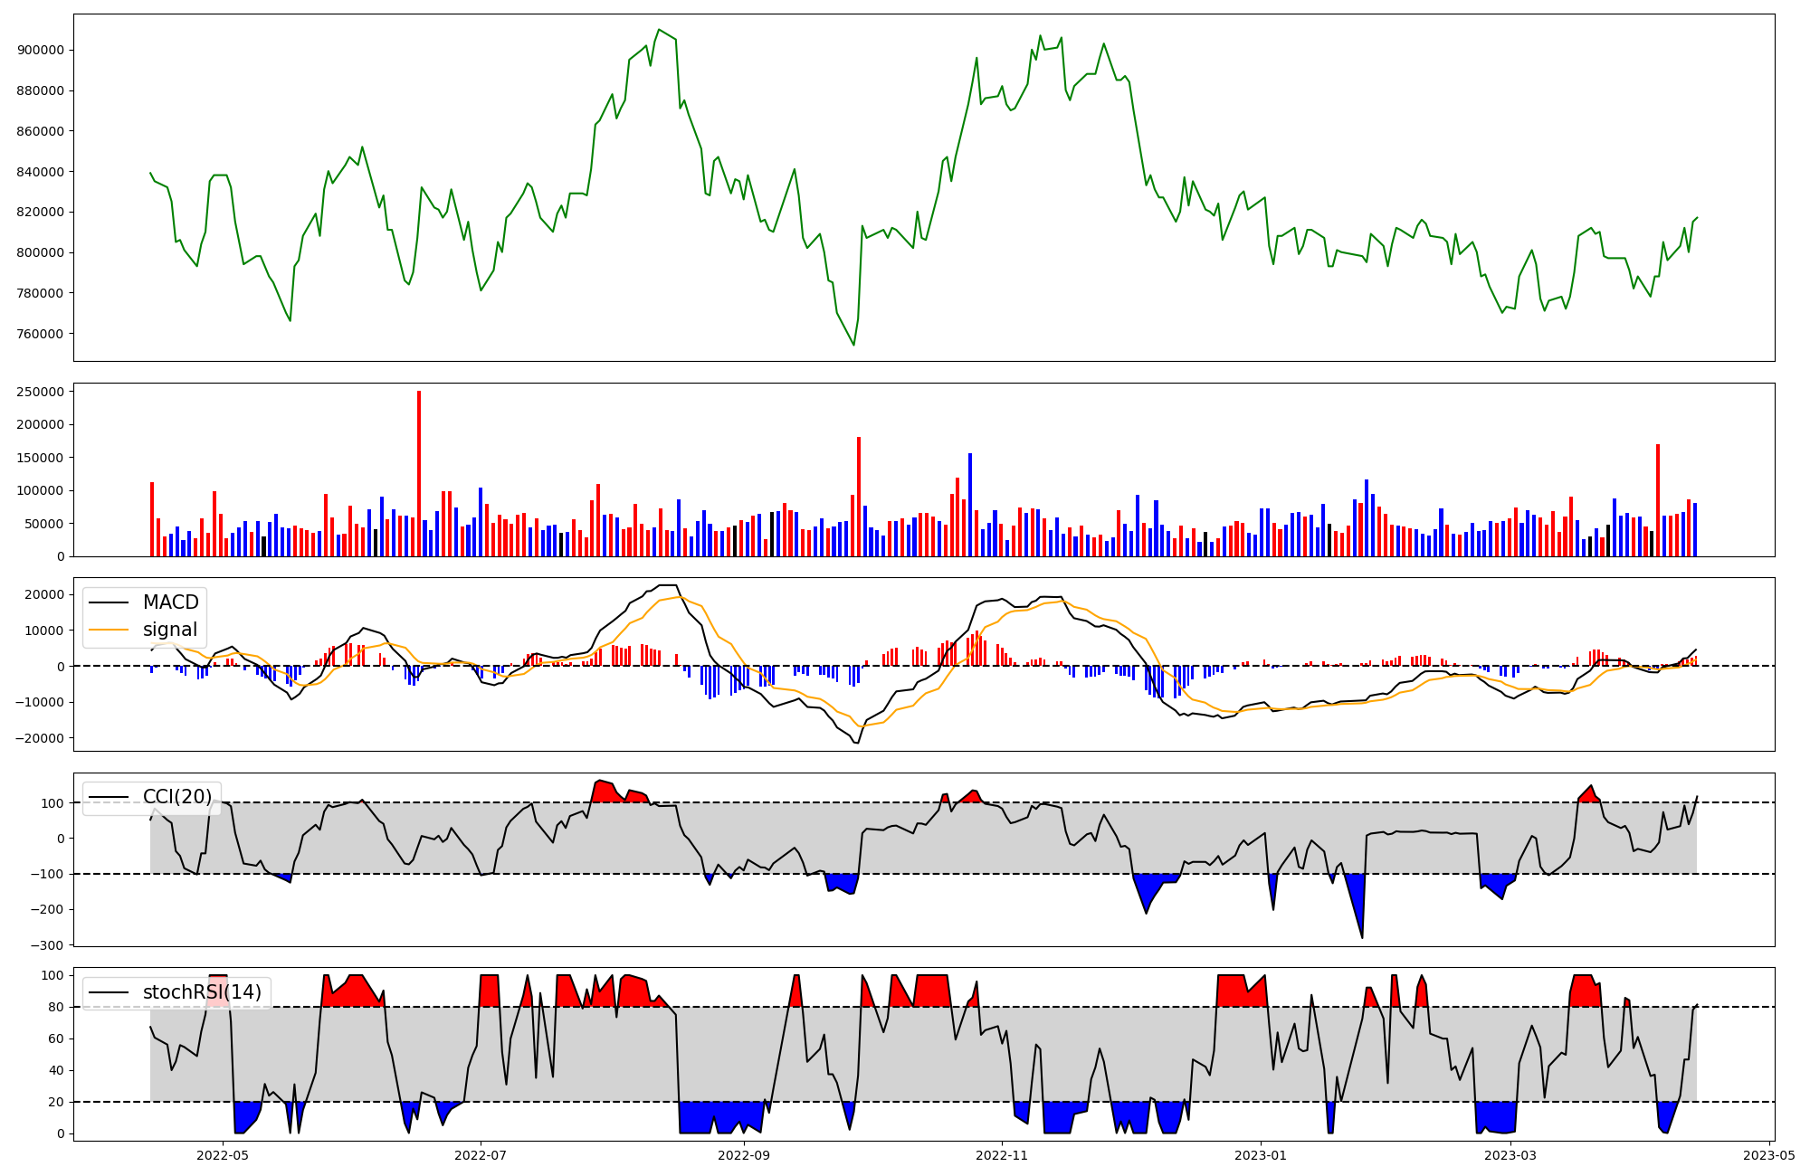The width and height of the screenshot is (1810, 1176).
Task: Click the 2023-01 date tick label
Action: pyautogui.click(x=1261, y=1154)
